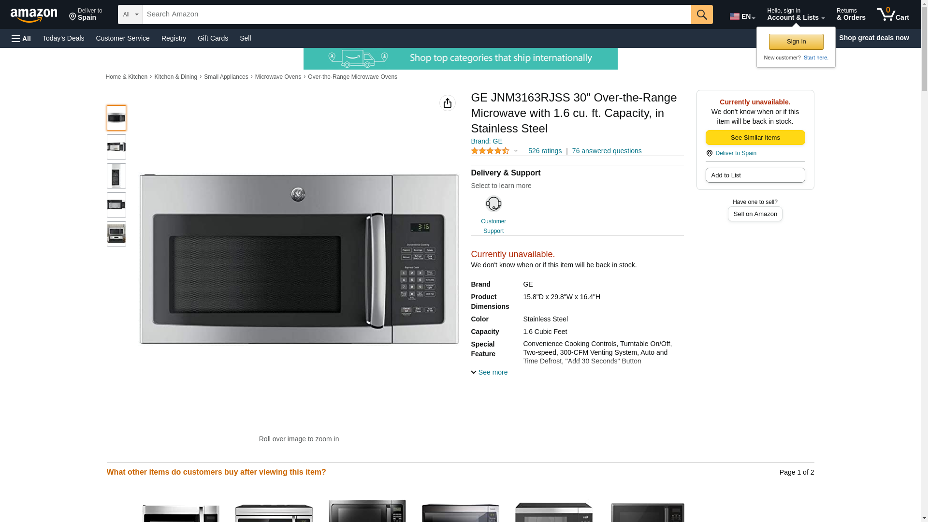Expand the See more product details

coord(489,372)
